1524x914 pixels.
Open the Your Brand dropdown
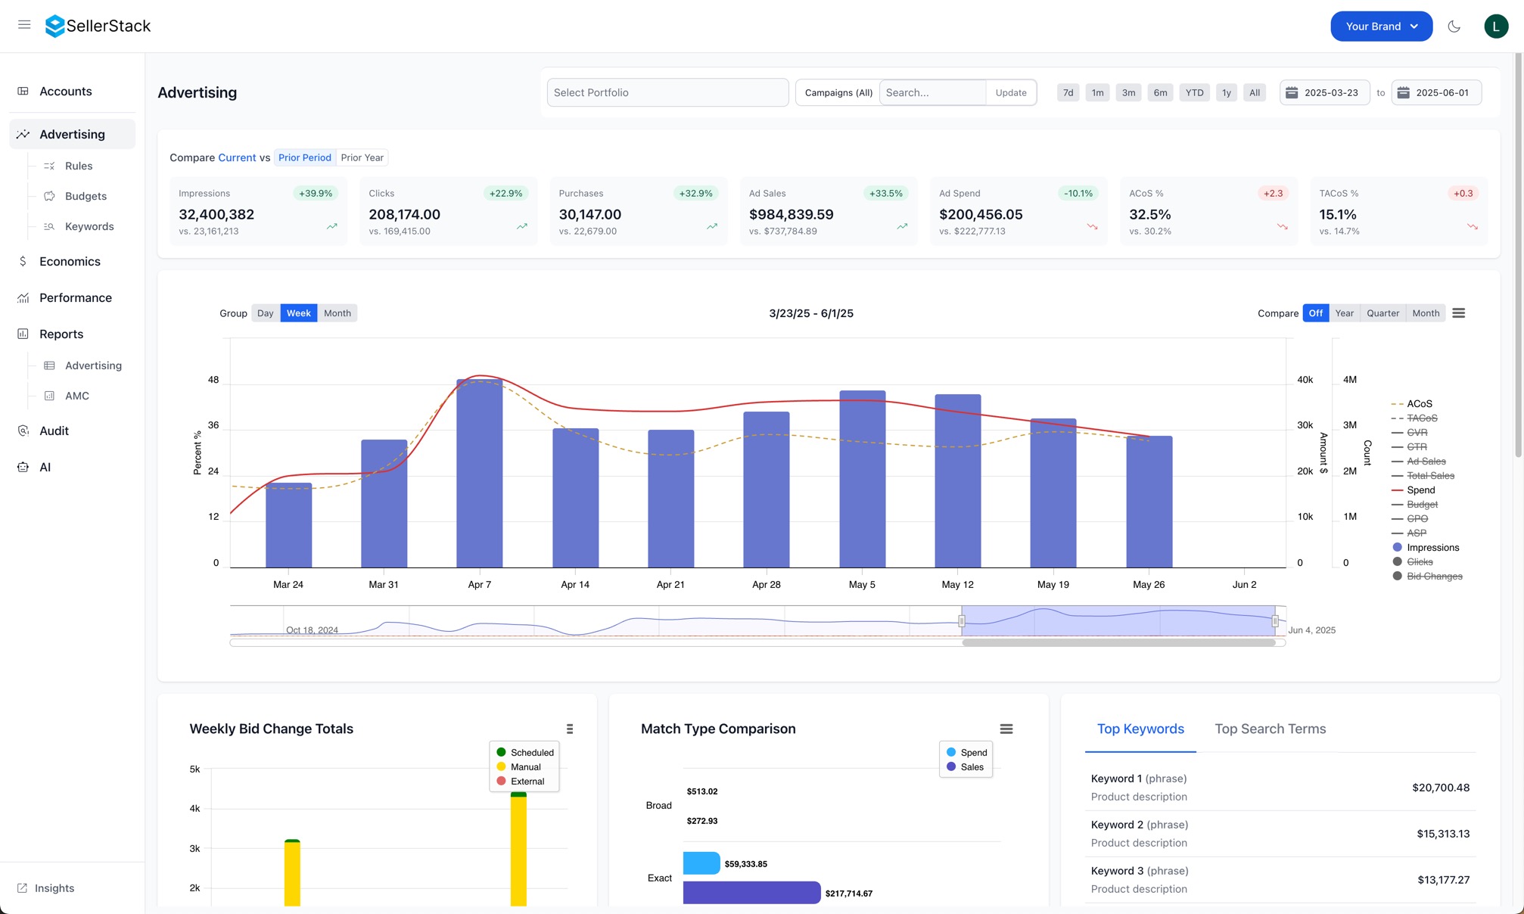coord(1381,26)
